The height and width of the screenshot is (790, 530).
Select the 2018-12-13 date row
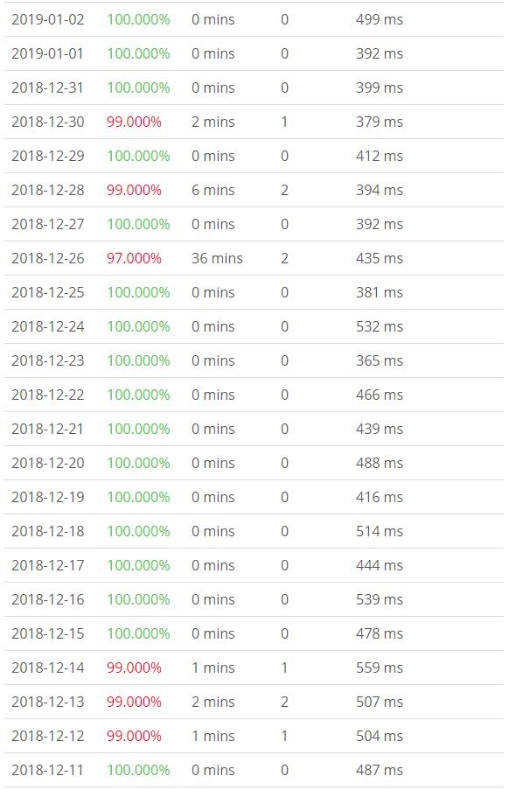pos(48,702)
